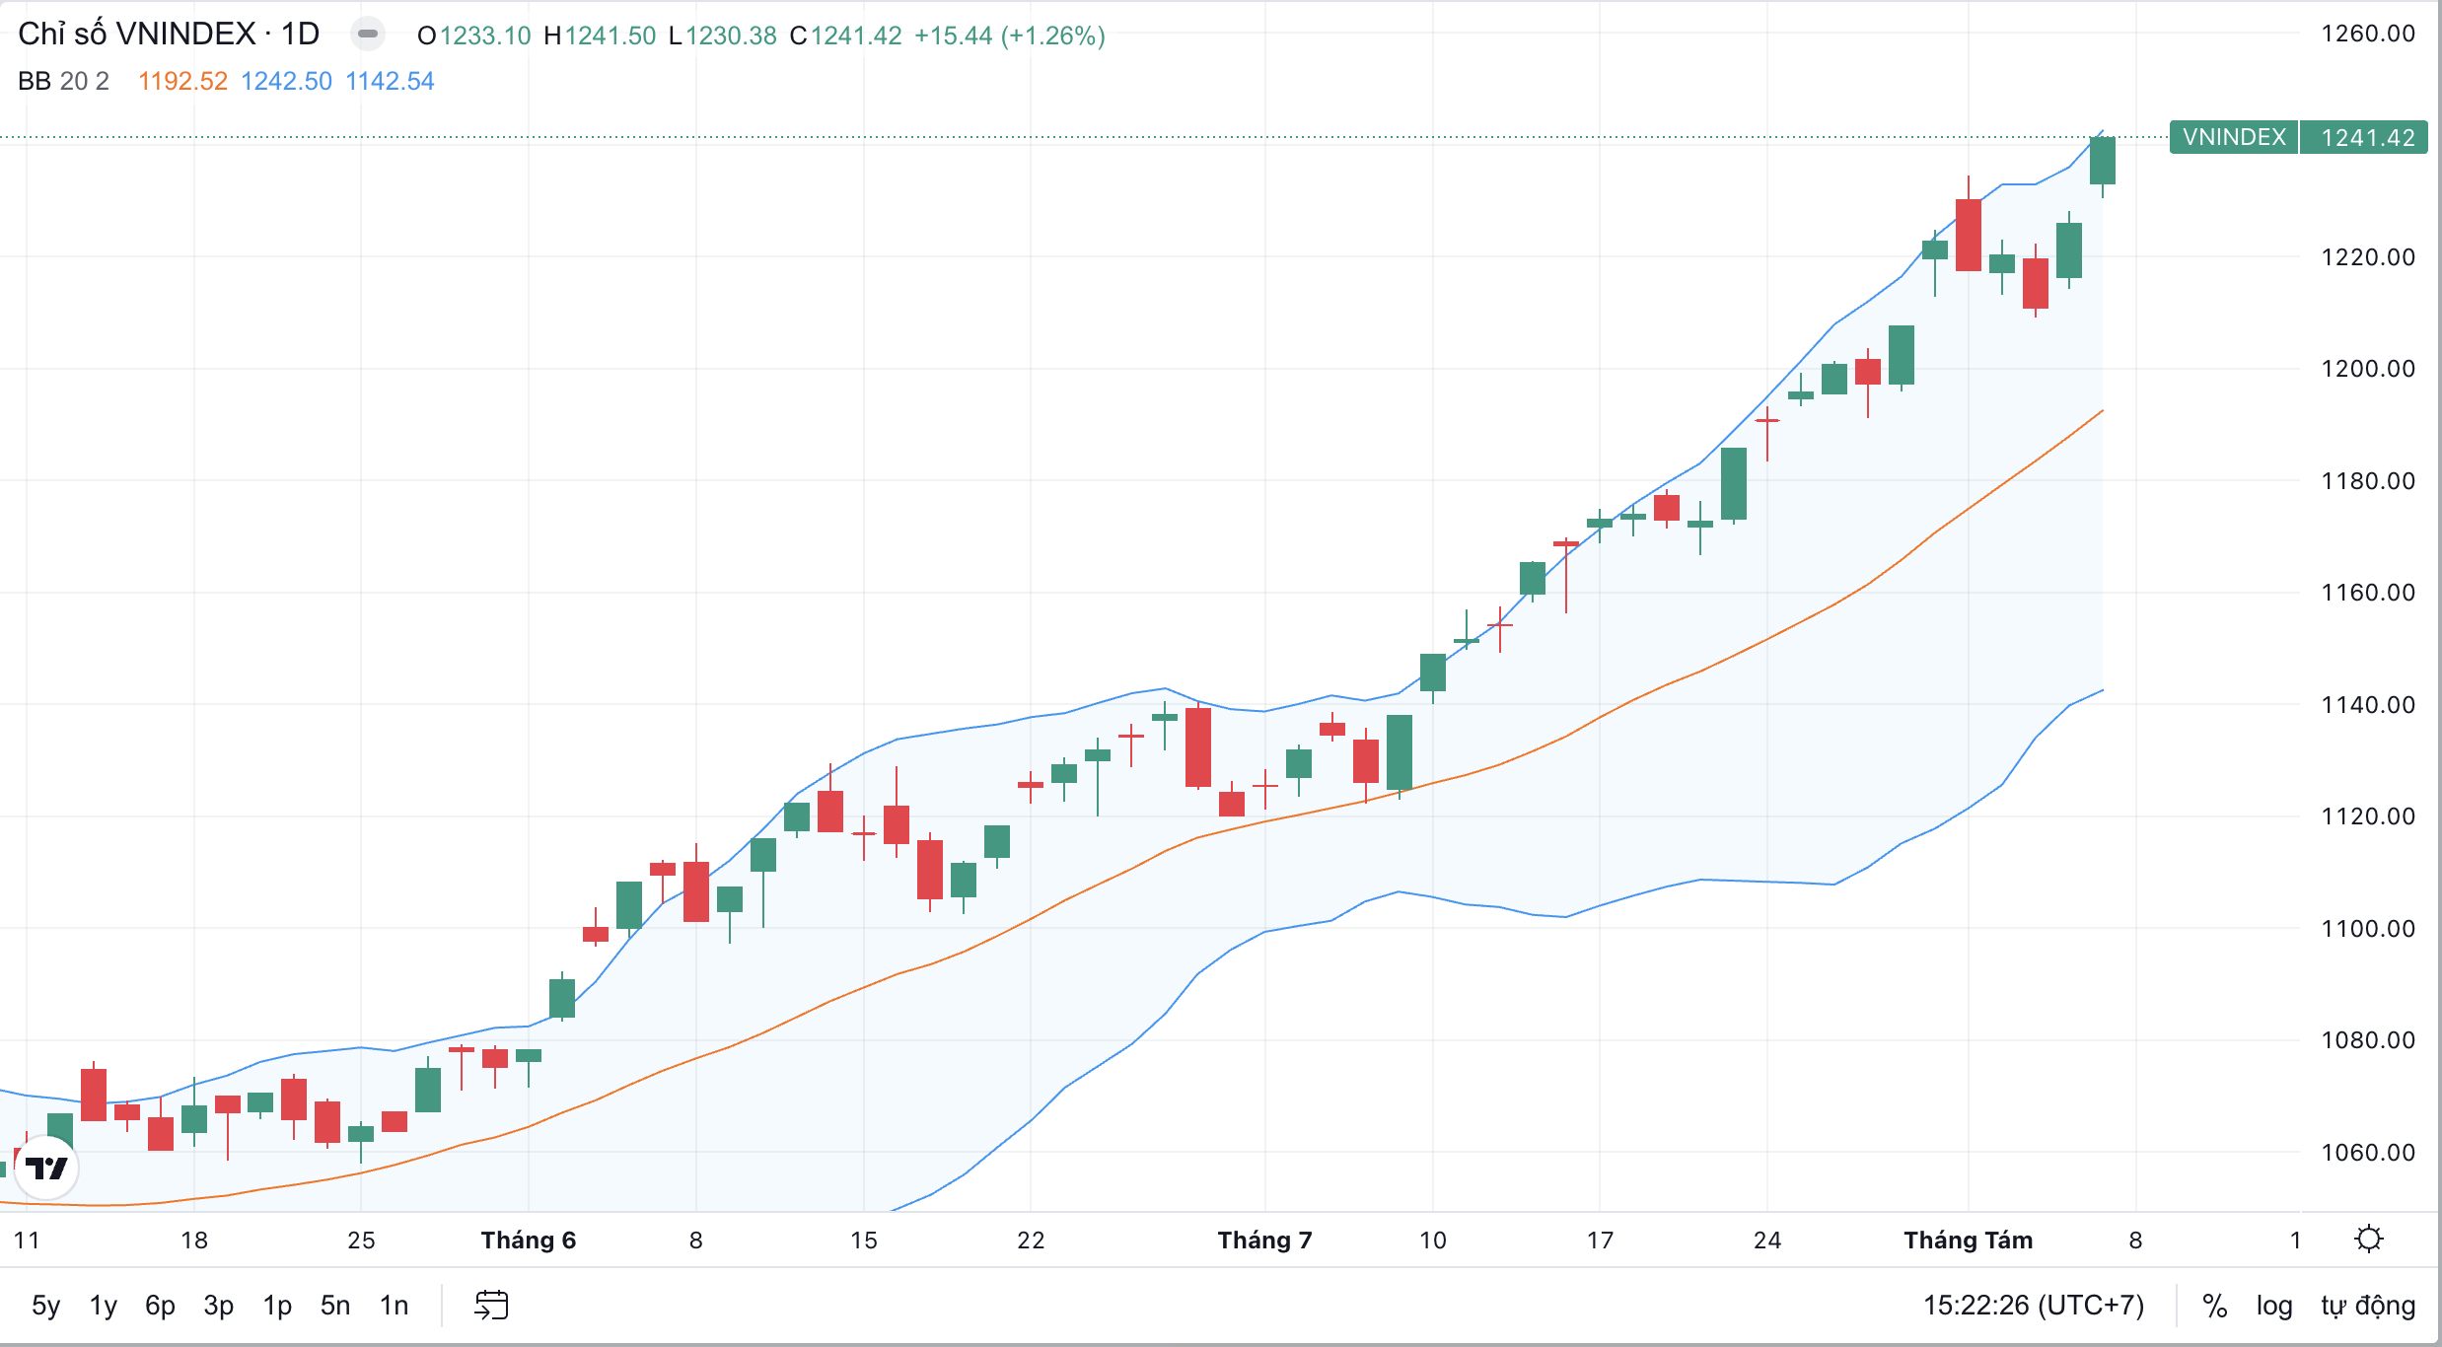Screen dimensions: 2442x1347
Task: Click the BB 20 2 indicator legend
Action: click(63, 81)
